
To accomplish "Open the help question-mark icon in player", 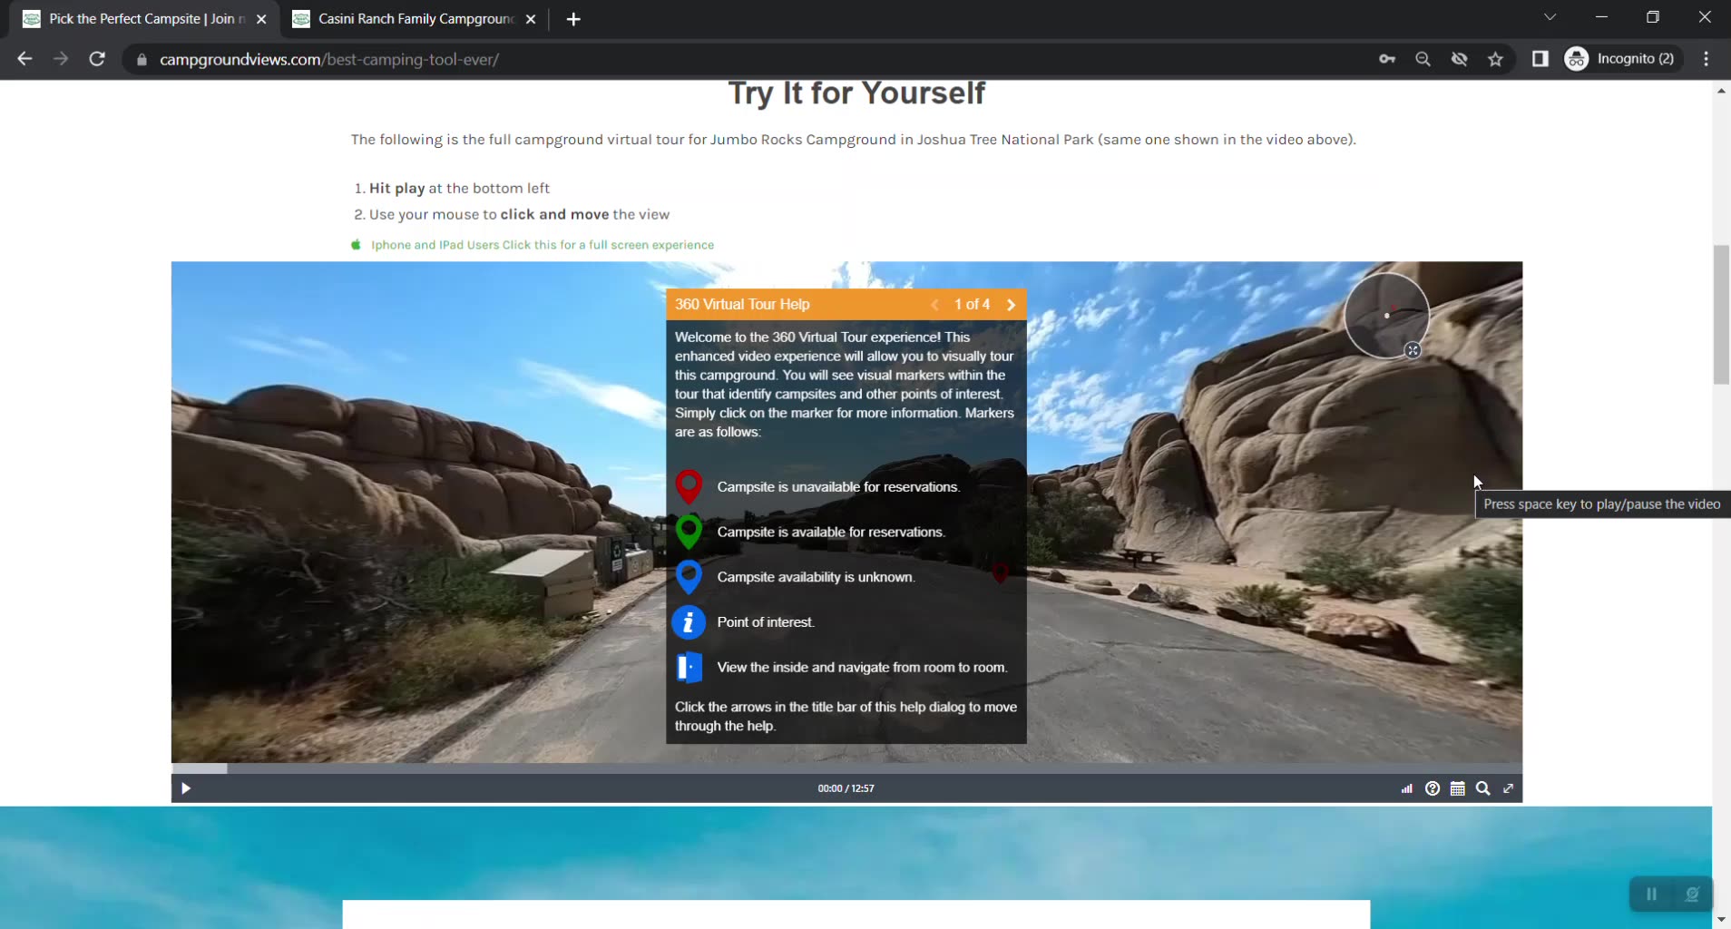I will coord(1433,788).
